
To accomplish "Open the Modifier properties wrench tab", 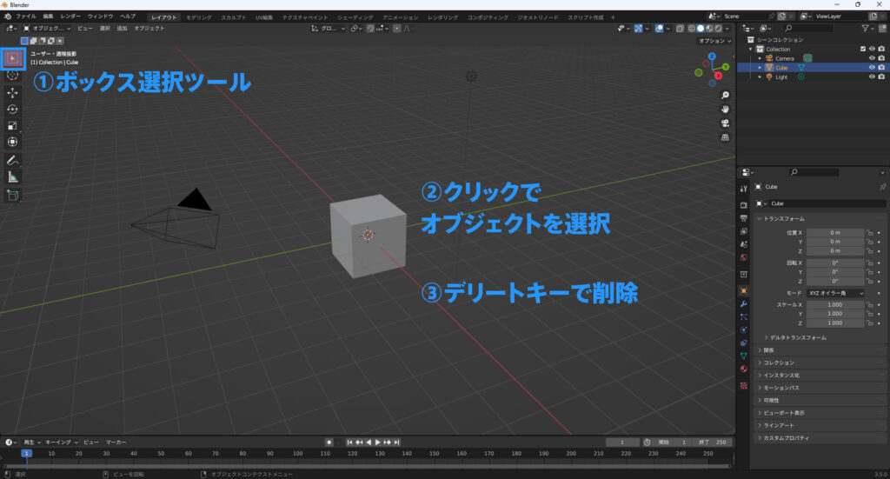I will (744, 304).
